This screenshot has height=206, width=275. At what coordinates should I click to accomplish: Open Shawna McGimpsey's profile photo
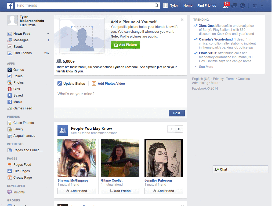77,158
